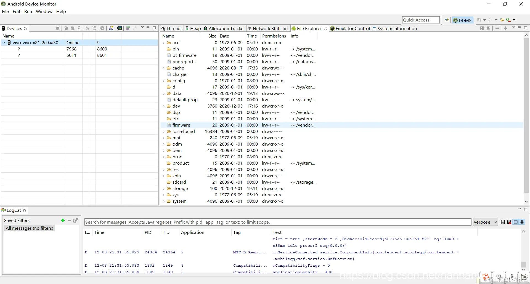Click the Stop Process icon

point(102,28)
